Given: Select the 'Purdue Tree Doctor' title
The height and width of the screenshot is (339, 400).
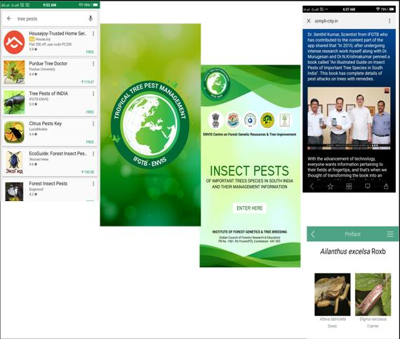Looking at the screenshot, I should [48, 63].
